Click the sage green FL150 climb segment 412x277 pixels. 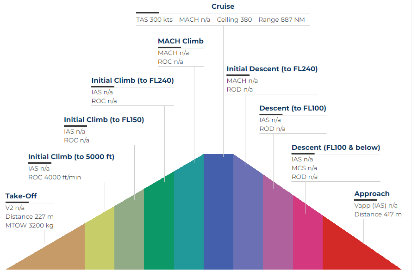[129, 234]
